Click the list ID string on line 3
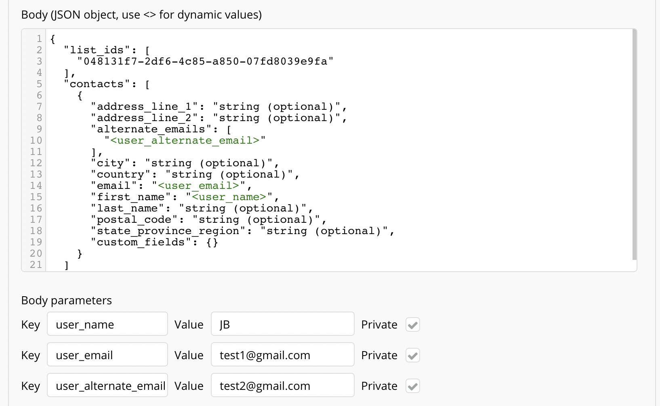The height and width of the screenshot is (406, 660). pyautogui.click(x=205, y=61)
